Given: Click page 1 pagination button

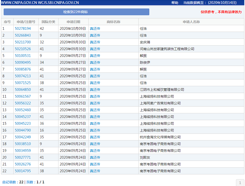Looking at the screenshot, I should [240, 183].
